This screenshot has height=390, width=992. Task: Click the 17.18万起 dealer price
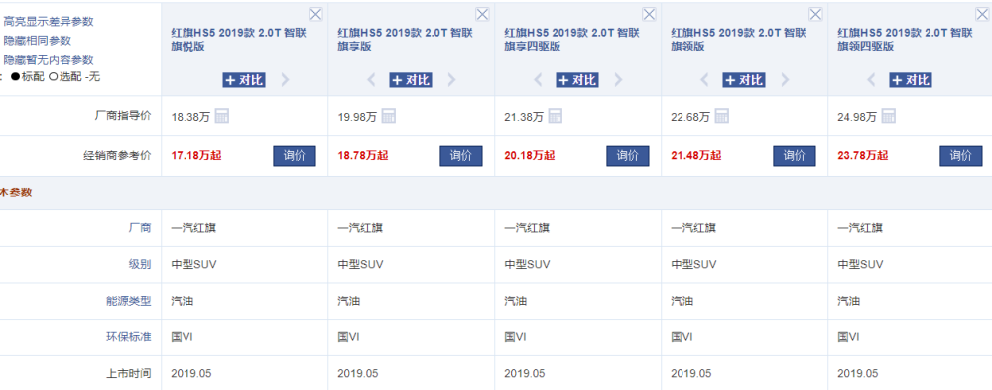coord(196,155)
